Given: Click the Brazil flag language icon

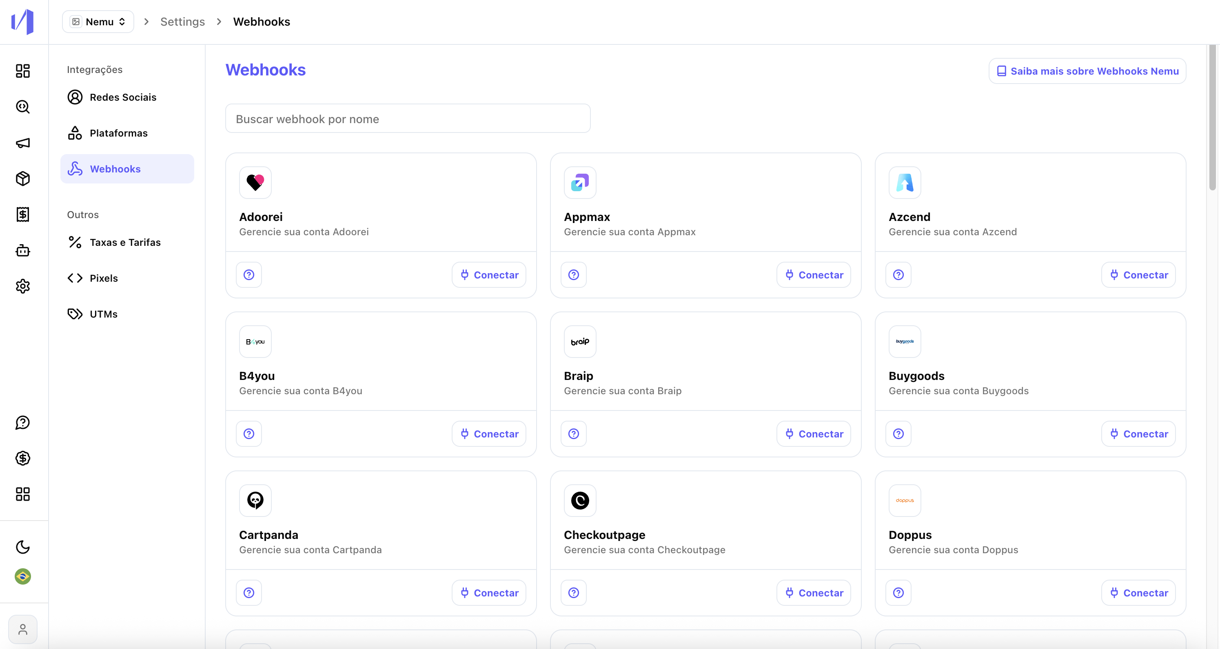Looking at the screenshot, I should click(x=23, y=576).
